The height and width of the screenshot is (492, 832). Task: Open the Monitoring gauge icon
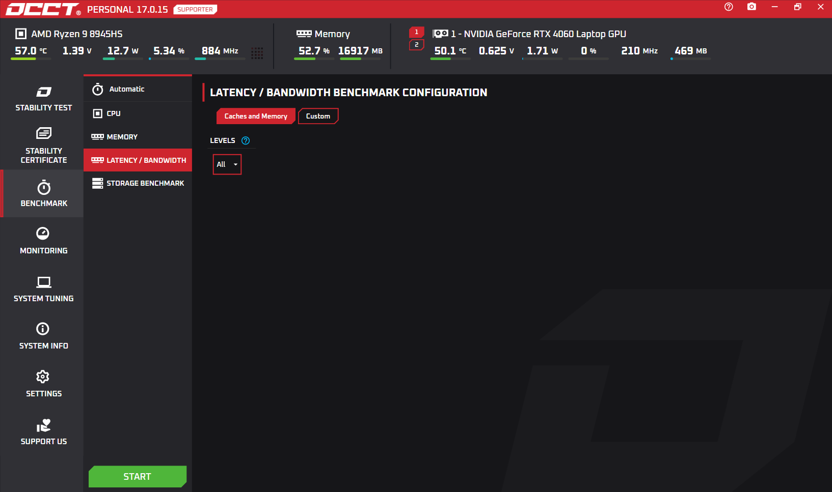(x=43, y=233)
